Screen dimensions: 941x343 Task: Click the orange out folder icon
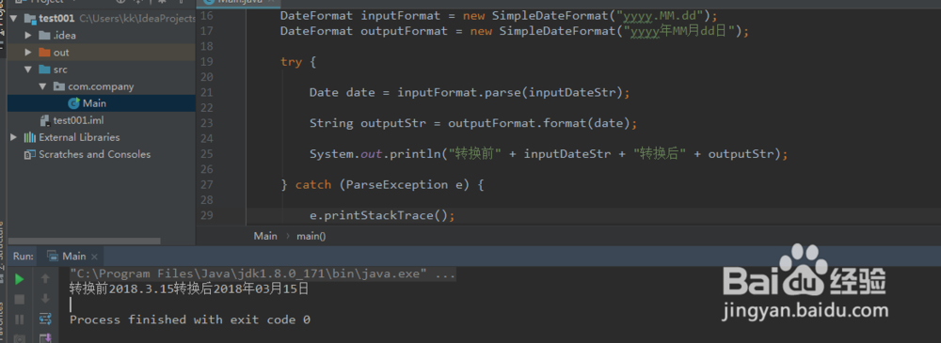[44, 53]
